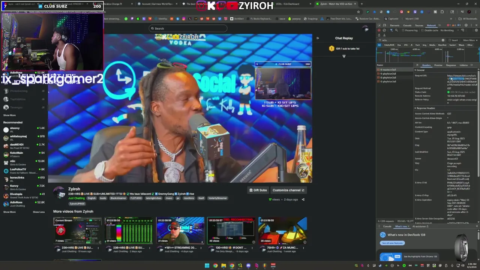This screenshot has width=480, height=270.
Task: Click the import HAR upload arrow icon
Action: point(379,35)
